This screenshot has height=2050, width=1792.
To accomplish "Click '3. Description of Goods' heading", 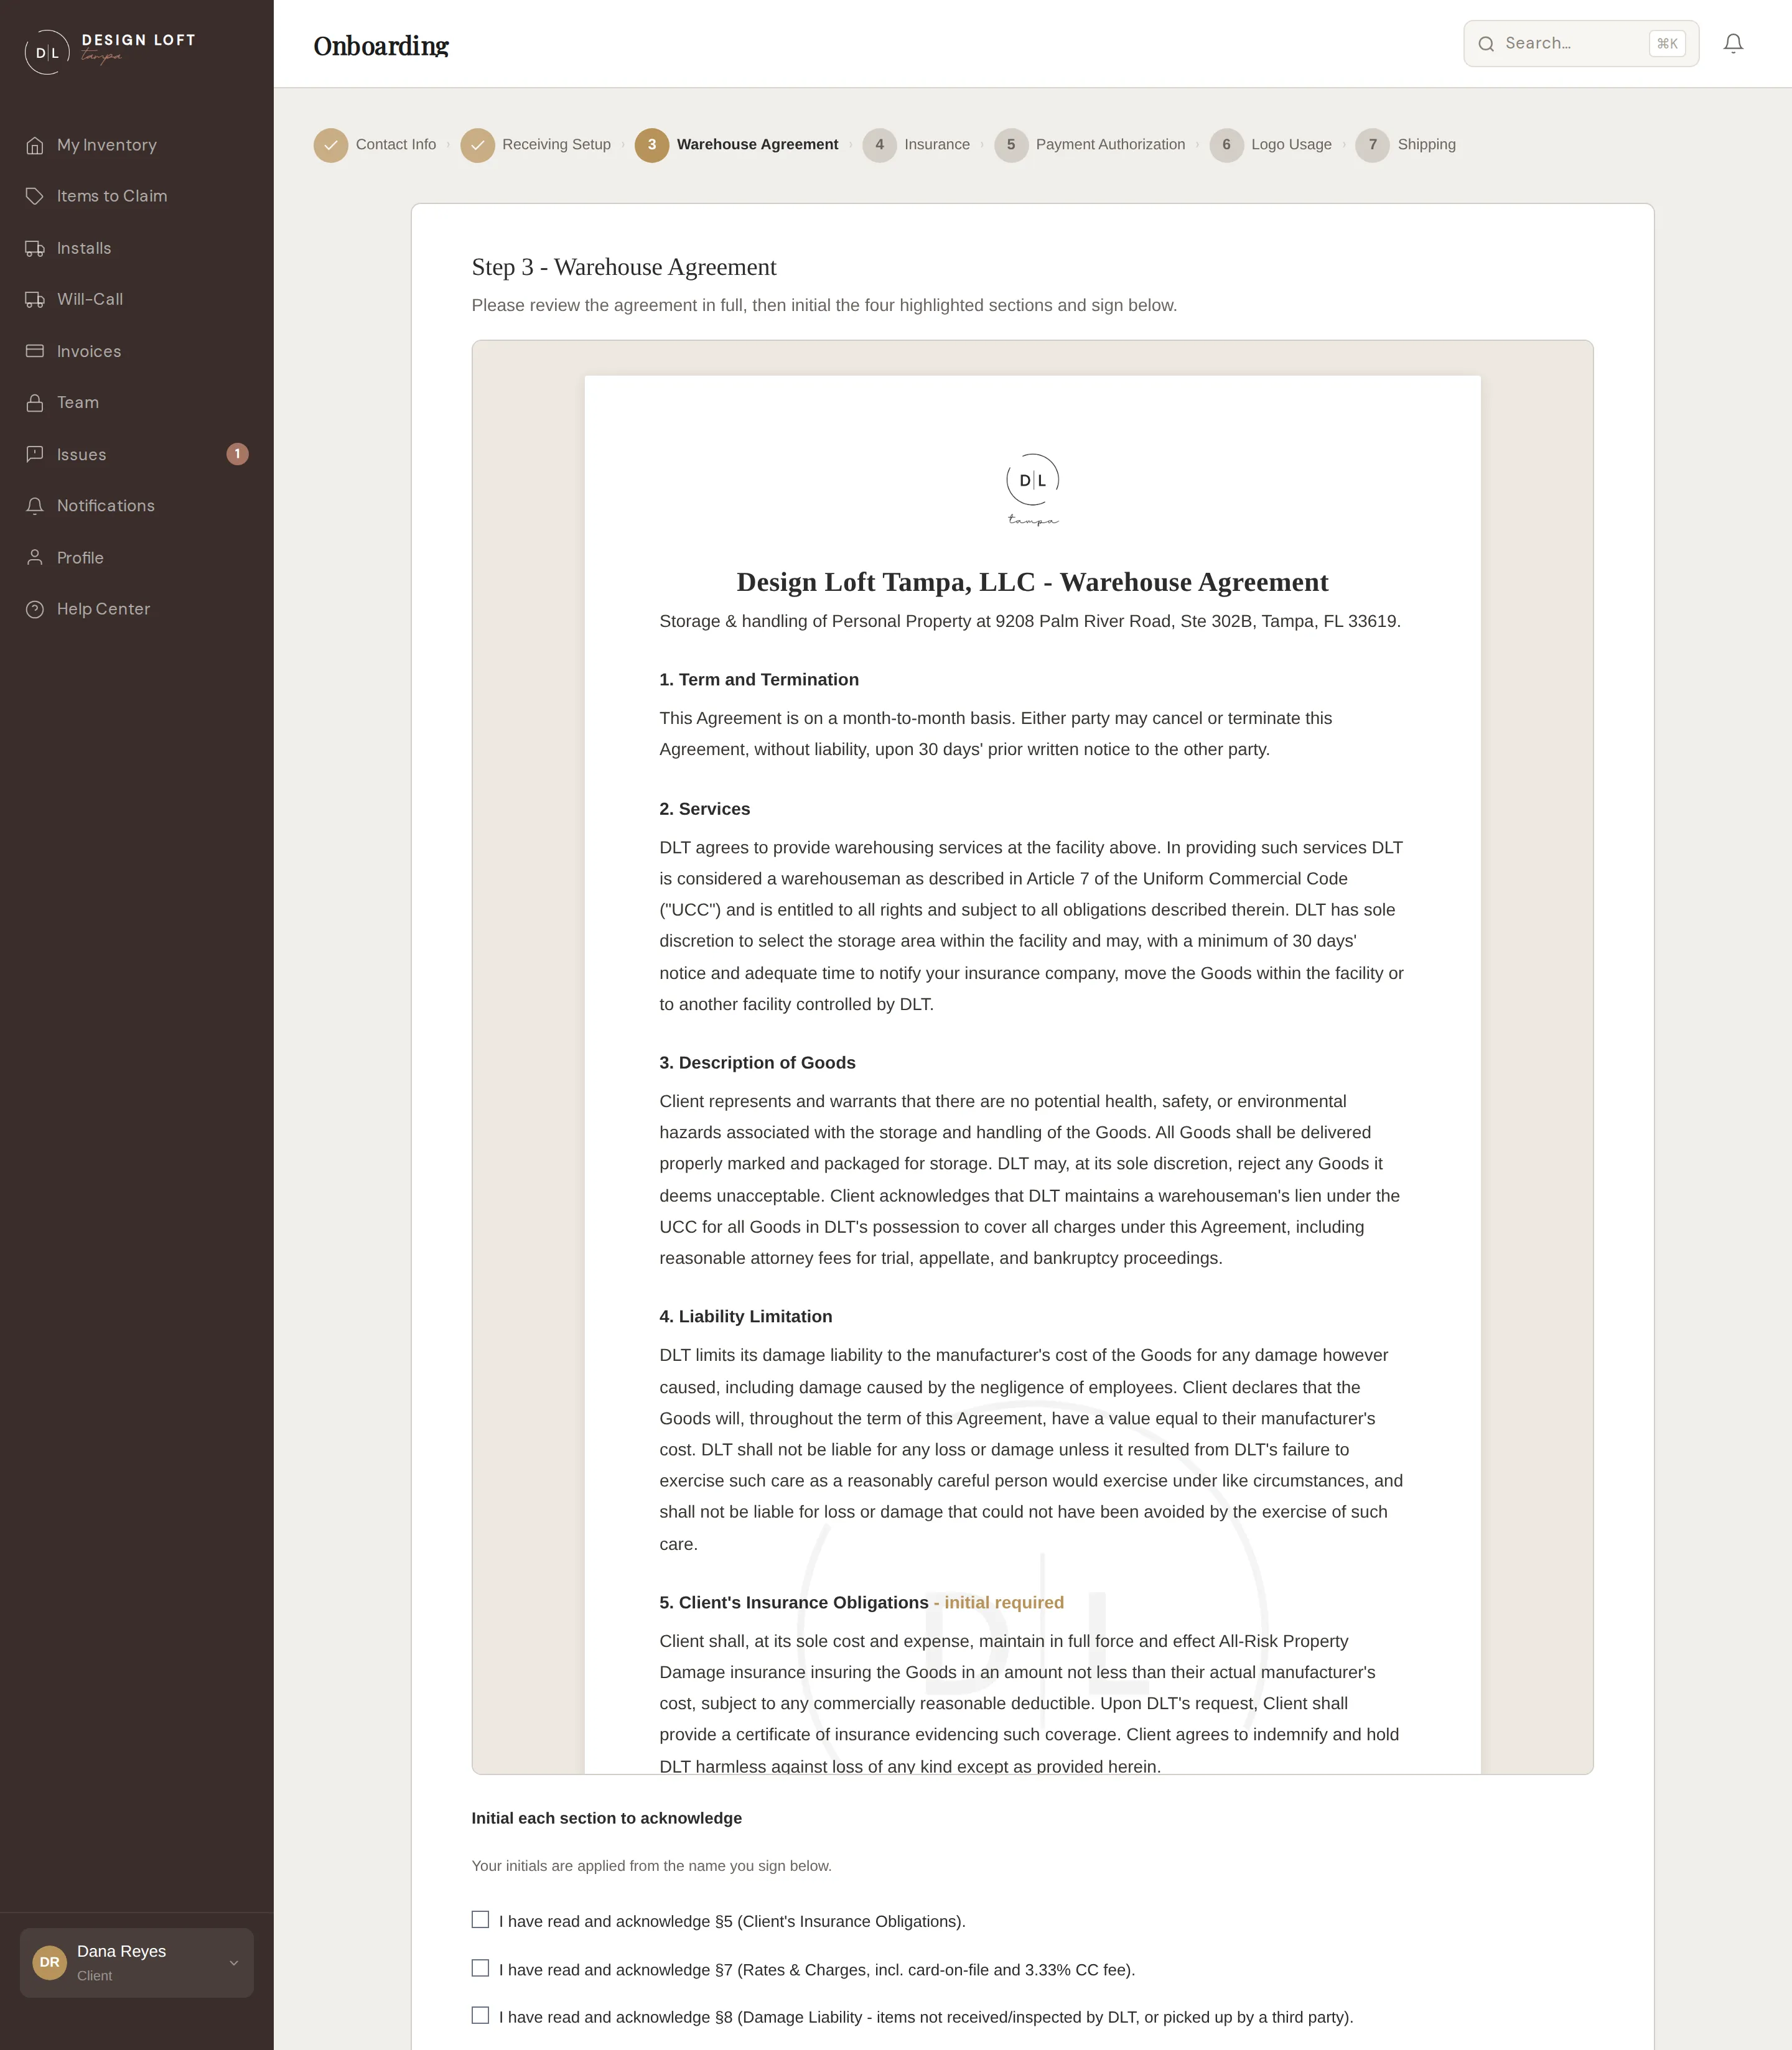I will point(757,1062).
